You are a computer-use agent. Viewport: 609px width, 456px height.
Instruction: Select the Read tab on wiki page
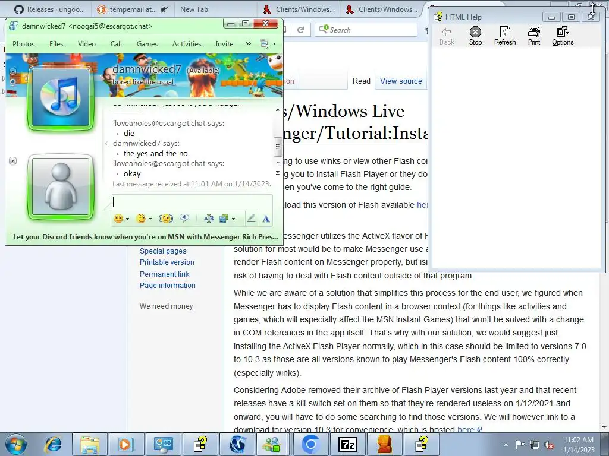(x=361, y=81)
